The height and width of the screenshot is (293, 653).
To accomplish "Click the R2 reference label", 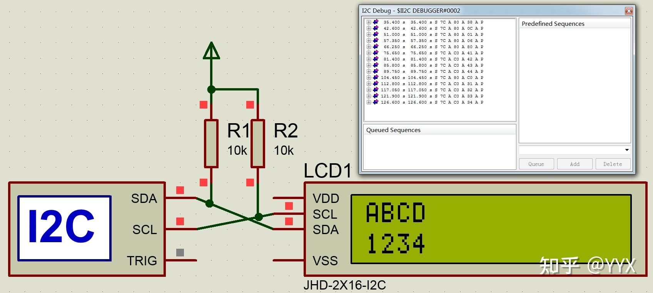I will [x=286, y=131].
